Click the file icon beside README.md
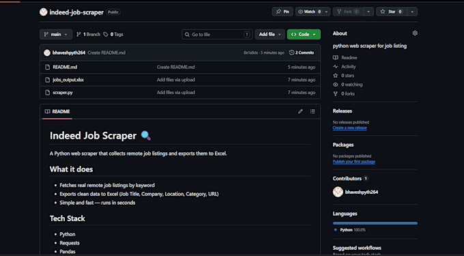 (x=47, y=67)
